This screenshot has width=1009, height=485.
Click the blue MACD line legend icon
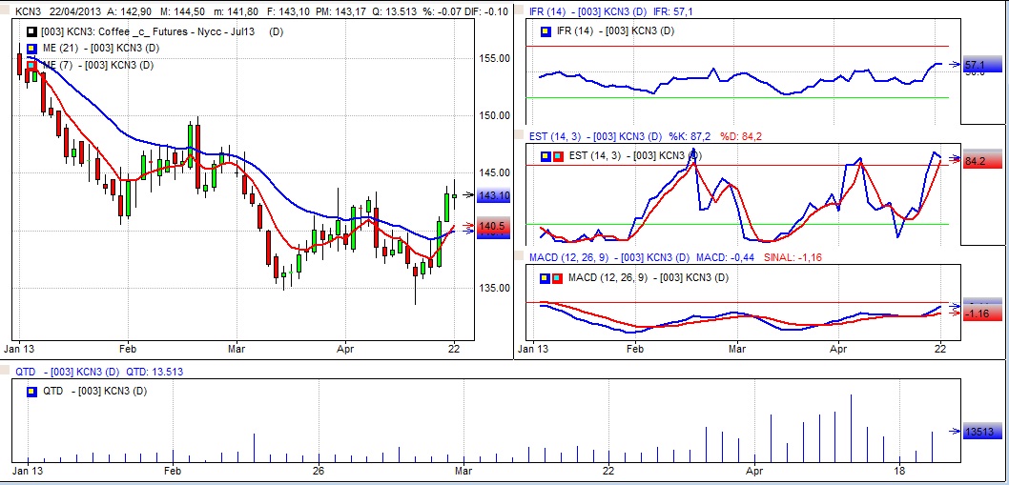click(x=545, y=277)
